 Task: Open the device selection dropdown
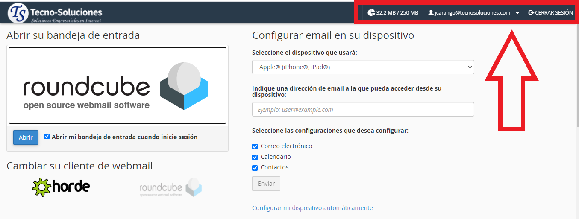click(363, 67)
